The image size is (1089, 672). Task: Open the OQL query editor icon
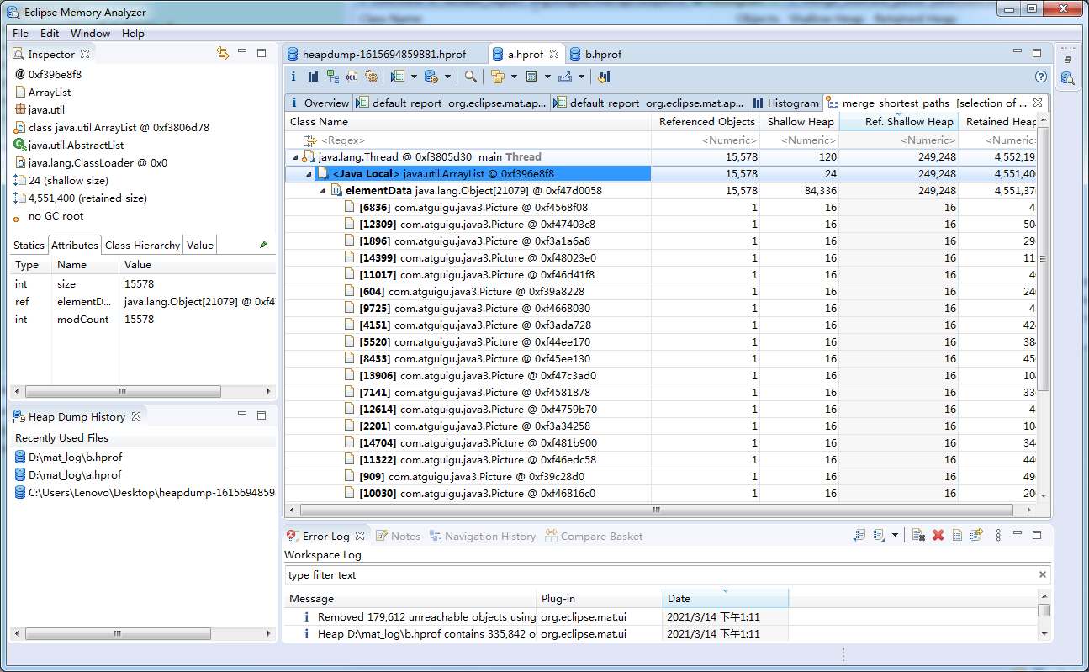pyautogui.click(x=352, y=77)
